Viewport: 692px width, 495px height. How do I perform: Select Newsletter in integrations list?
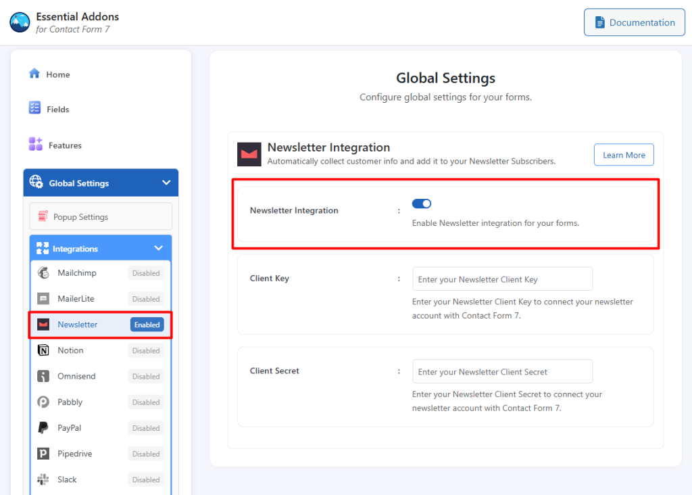101,325
